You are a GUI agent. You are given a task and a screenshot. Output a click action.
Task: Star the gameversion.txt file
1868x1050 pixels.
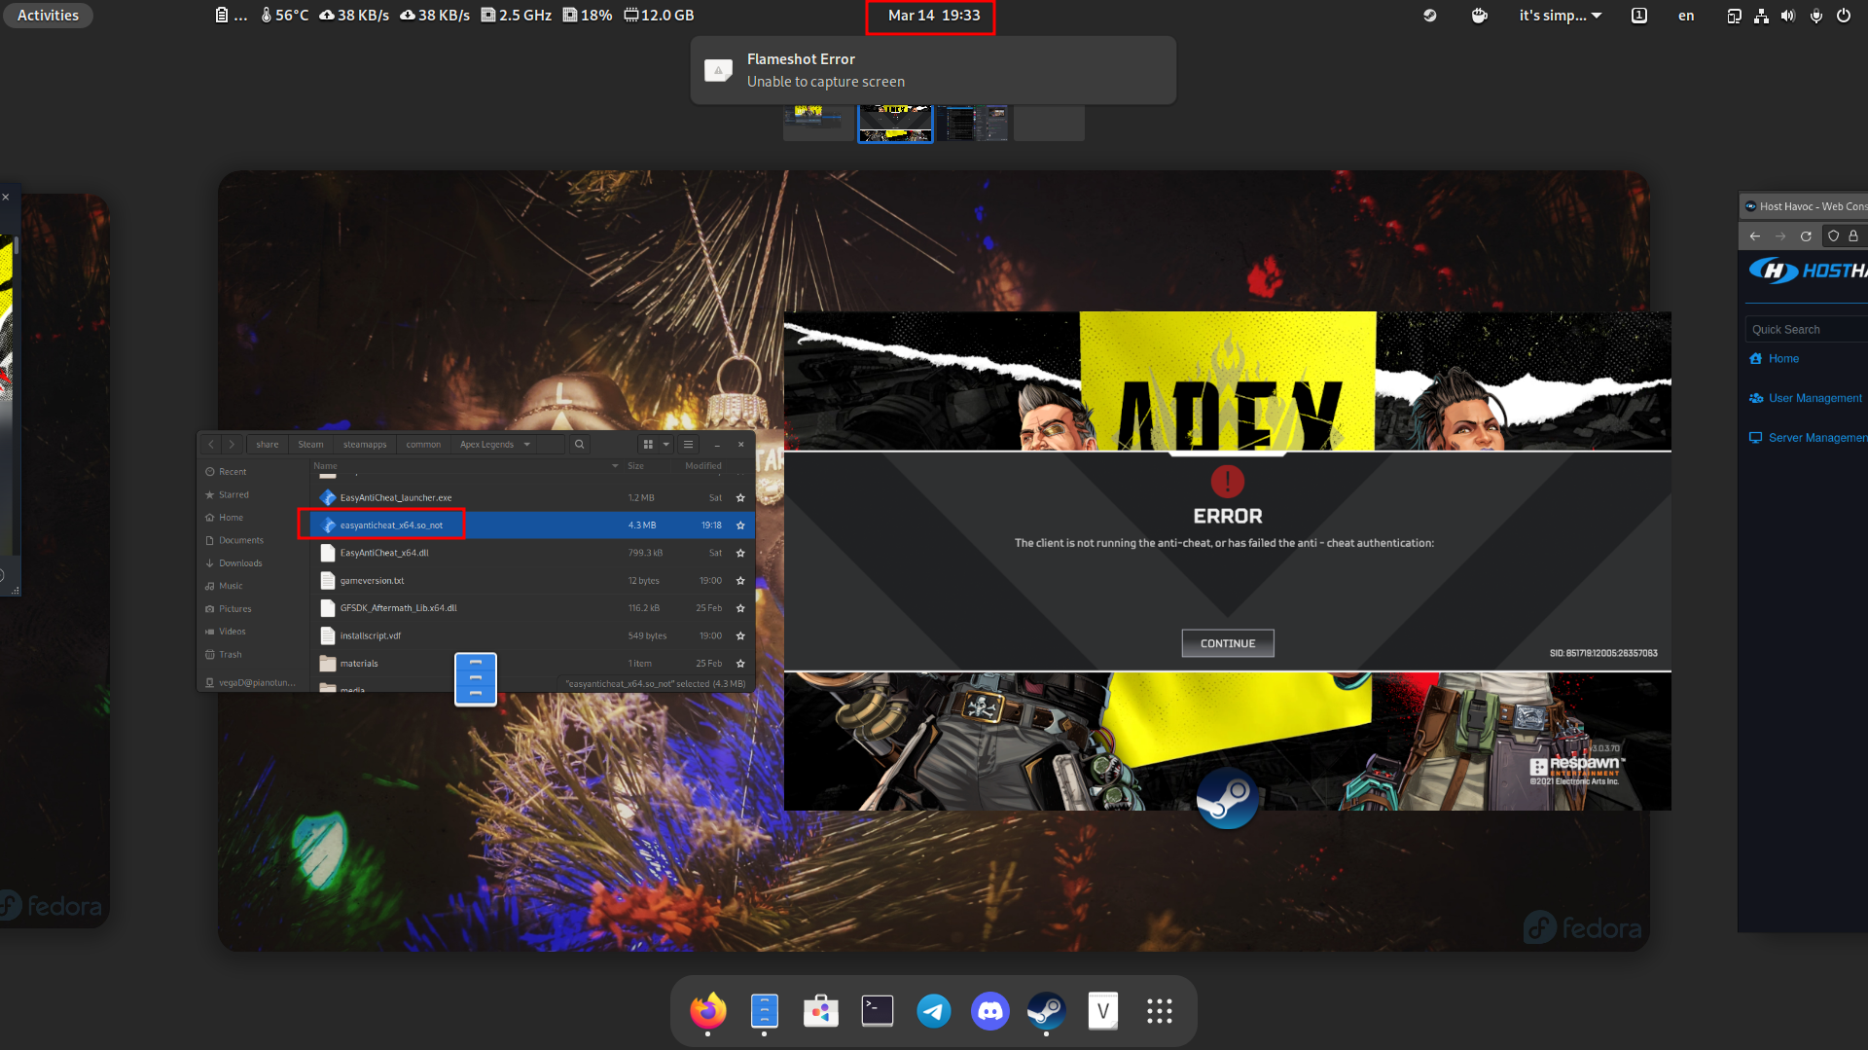point(740,581)
